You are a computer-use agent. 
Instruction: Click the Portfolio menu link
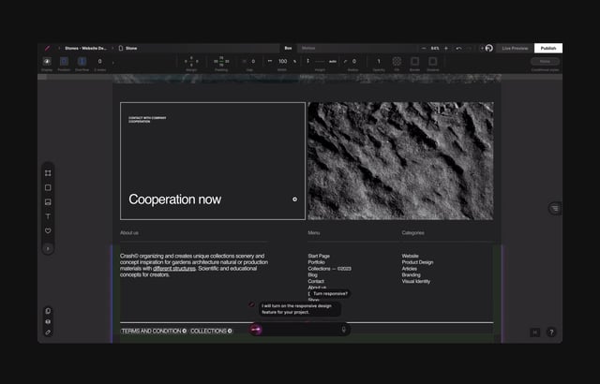(x=317, y=262)
